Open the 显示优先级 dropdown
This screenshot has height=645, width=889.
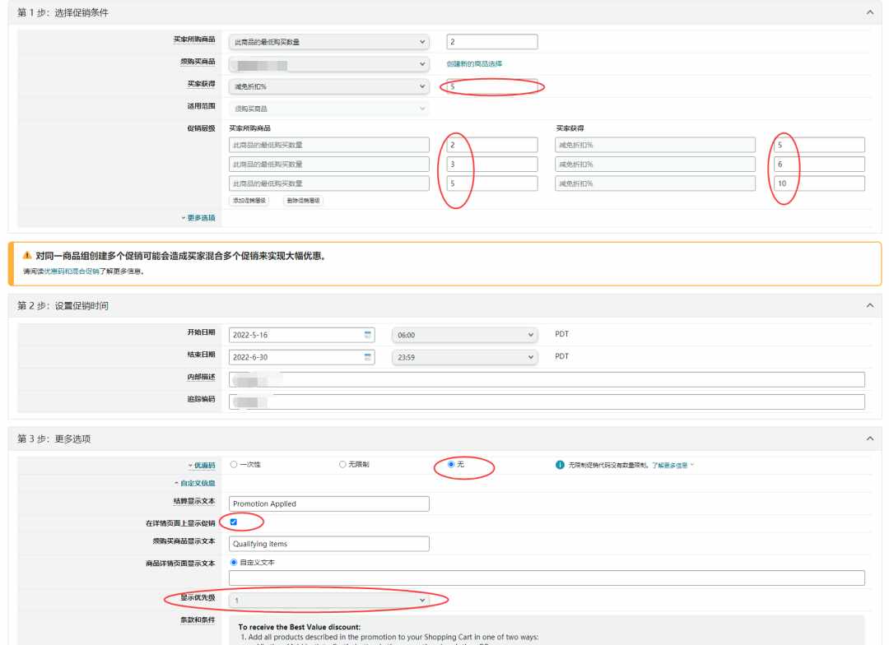tap(328, 601)
